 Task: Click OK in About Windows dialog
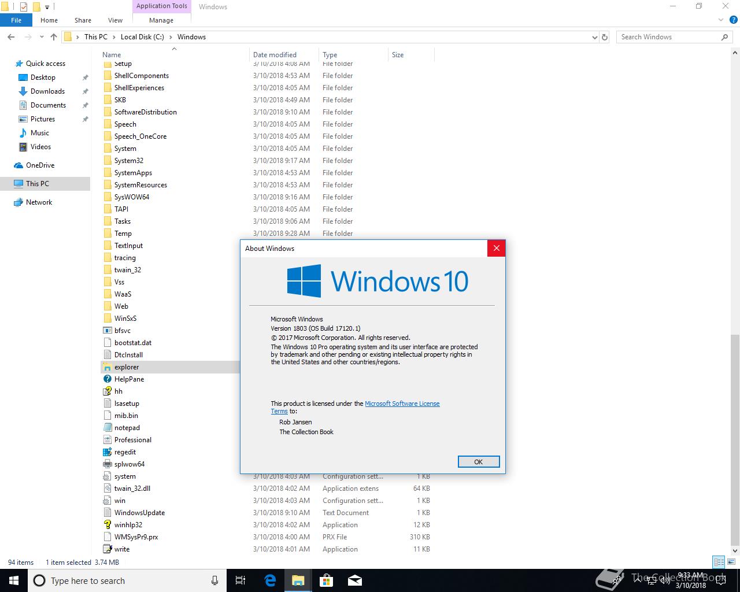click(x=478, y=462)
